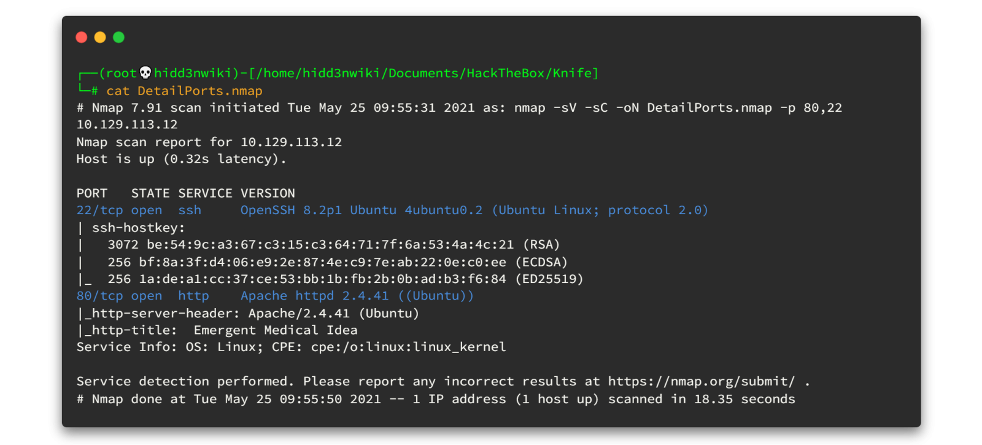Click the DetailPorts.nmap filename in cat command

pyautogui.click(x=199, y=91)
